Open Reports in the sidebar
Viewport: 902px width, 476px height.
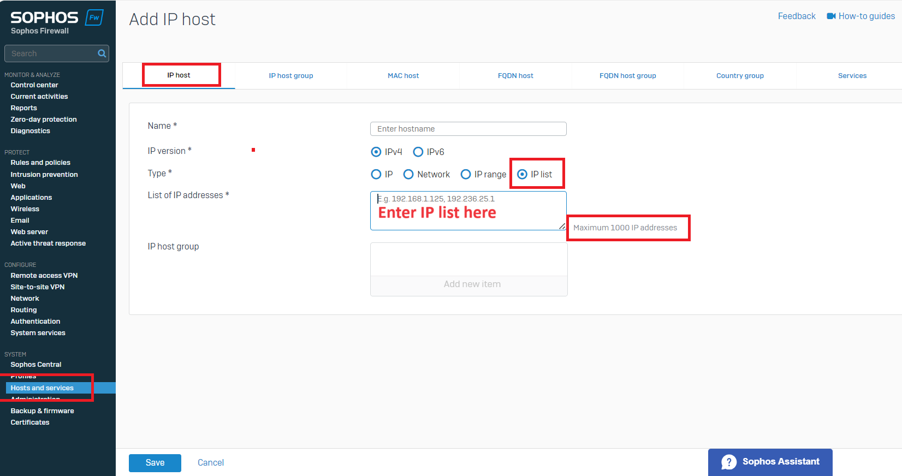pyautogui.click(x=24, y=108)
